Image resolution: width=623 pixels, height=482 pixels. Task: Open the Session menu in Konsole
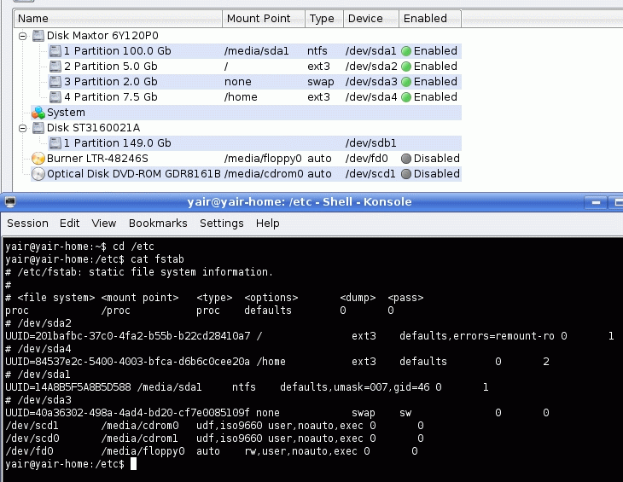27,224
